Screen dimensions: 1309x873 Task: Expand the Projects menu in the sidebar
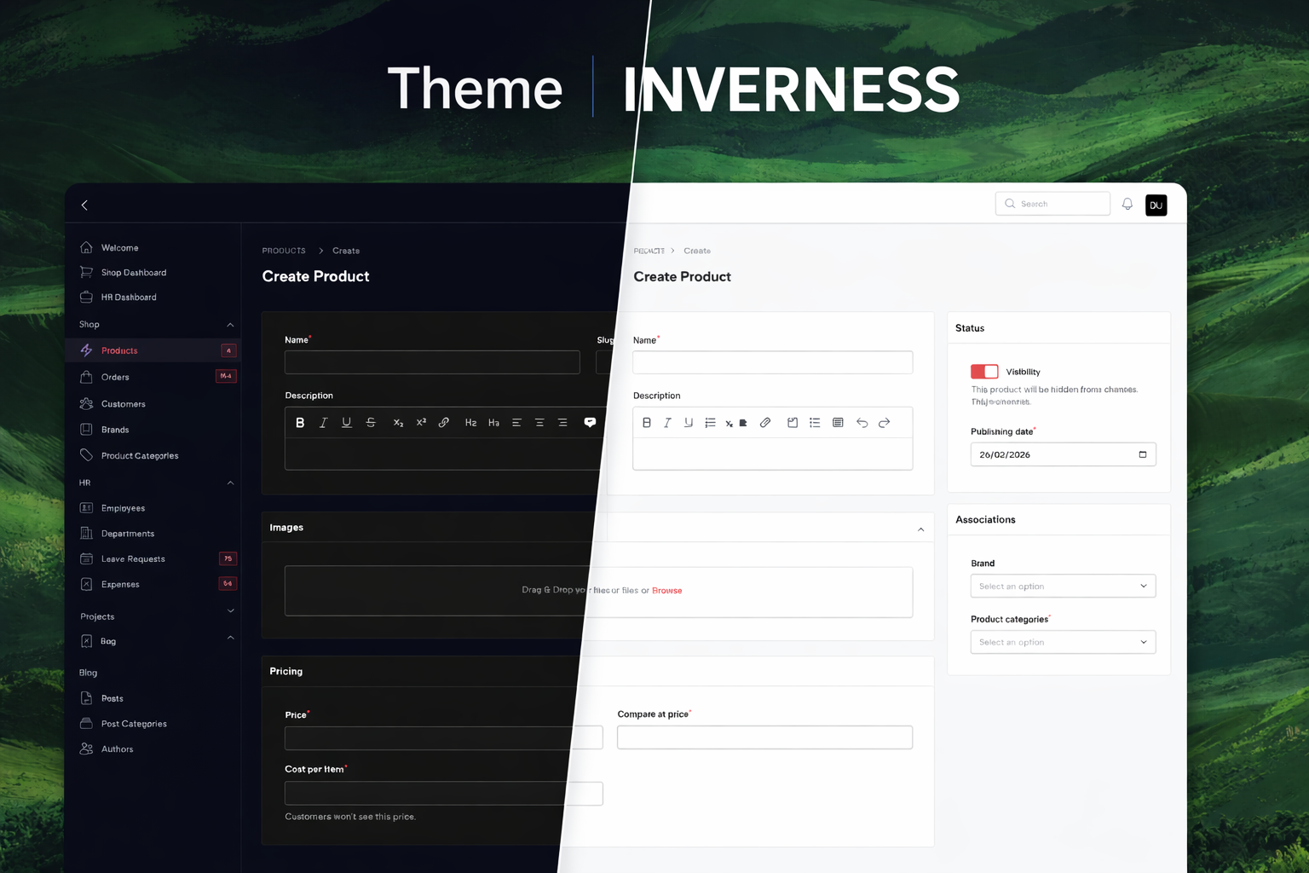(229, 611)
